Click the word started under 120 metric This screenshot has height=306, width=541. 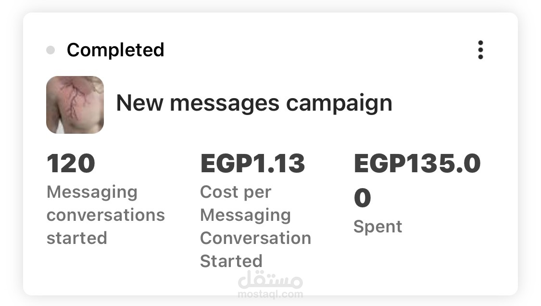click(x=76, y=238)
